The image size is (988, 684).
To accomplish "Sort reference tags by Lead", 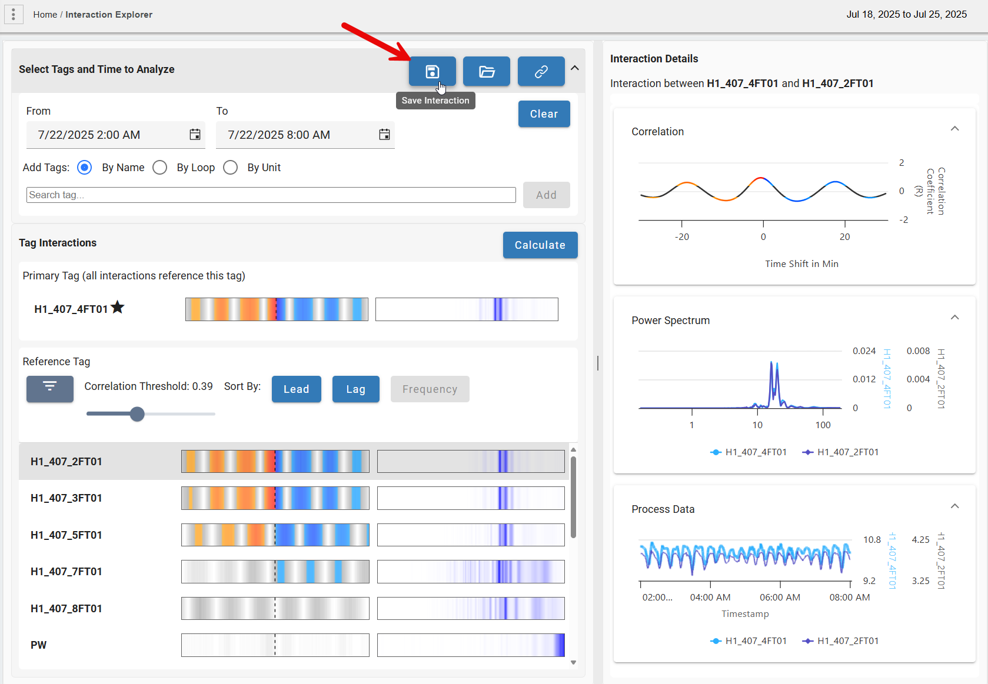I will pos(297,389).
